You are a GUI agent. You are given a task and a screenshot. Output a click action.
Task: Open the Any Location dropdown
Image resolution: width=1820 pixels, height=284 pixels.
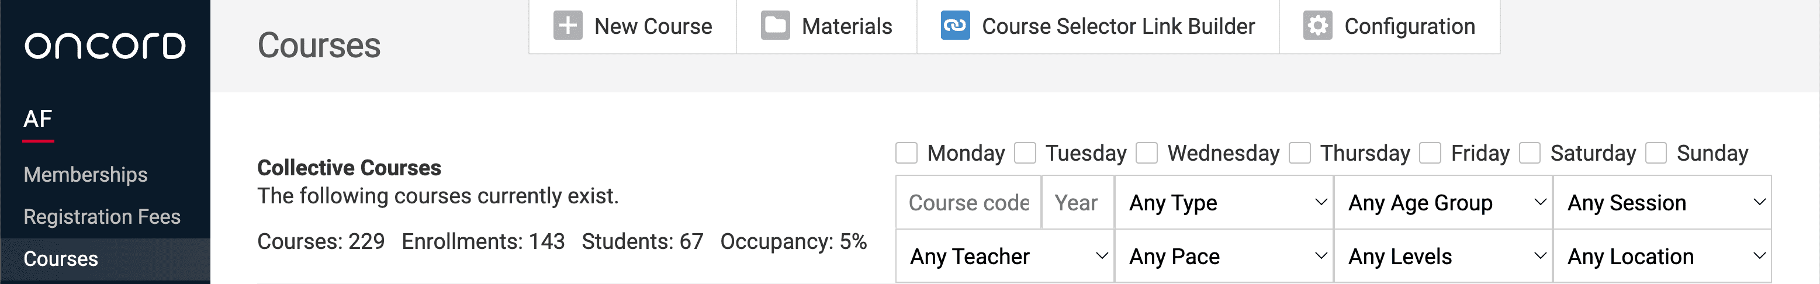click(1662, 257)
